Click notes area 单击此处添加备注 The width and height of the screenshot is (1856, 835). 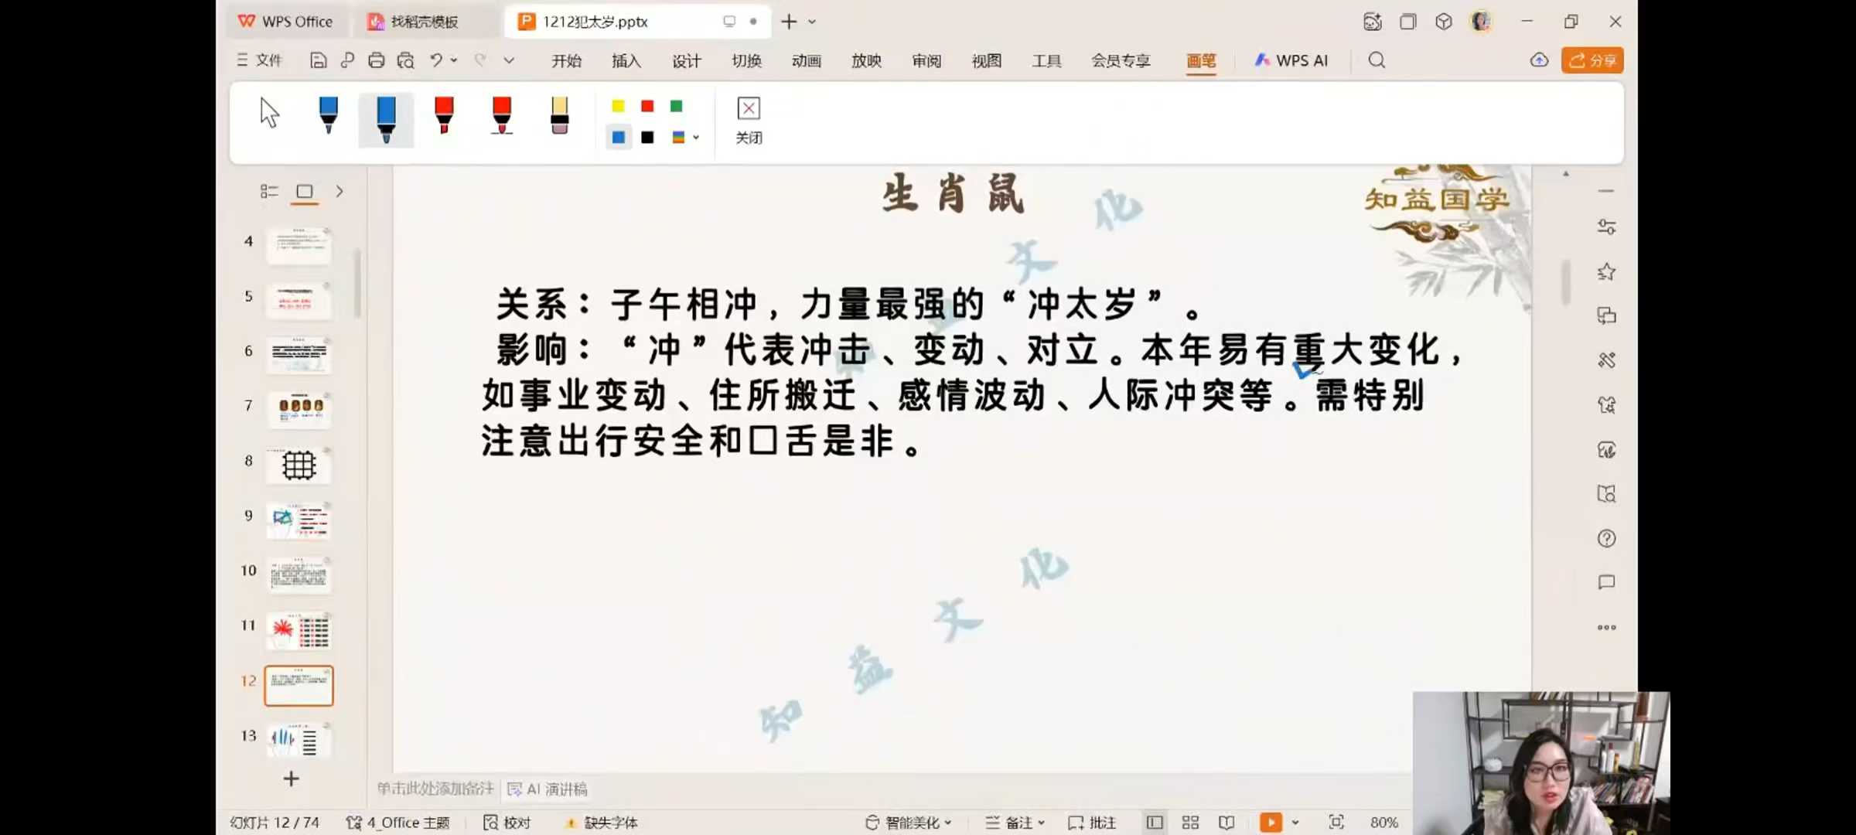[435, 789]
